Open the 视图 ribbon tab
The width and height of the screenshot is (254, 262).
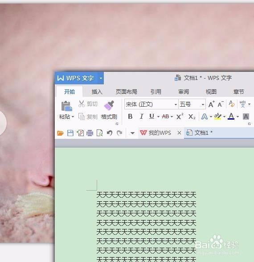click(x=211, y=92)
